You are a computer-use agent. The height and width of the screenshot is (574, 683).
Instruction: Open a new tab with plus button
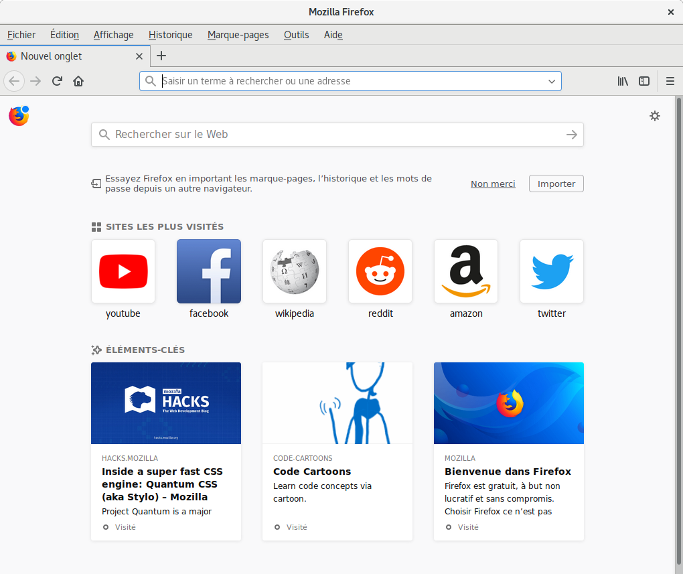pyautogui.click(x=161, y=56)
